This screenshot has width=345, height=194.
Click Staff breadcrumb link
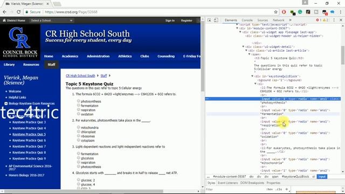[103, 75]
